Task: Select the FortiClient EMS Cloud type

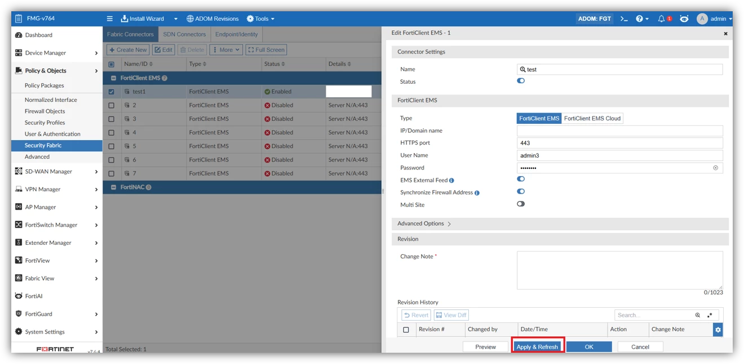Action: (x=592, y=118)
